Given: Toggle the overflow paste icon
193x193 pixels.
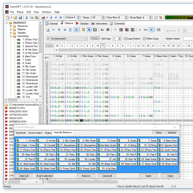Looking at the screenshot, I should coord(159,30).
